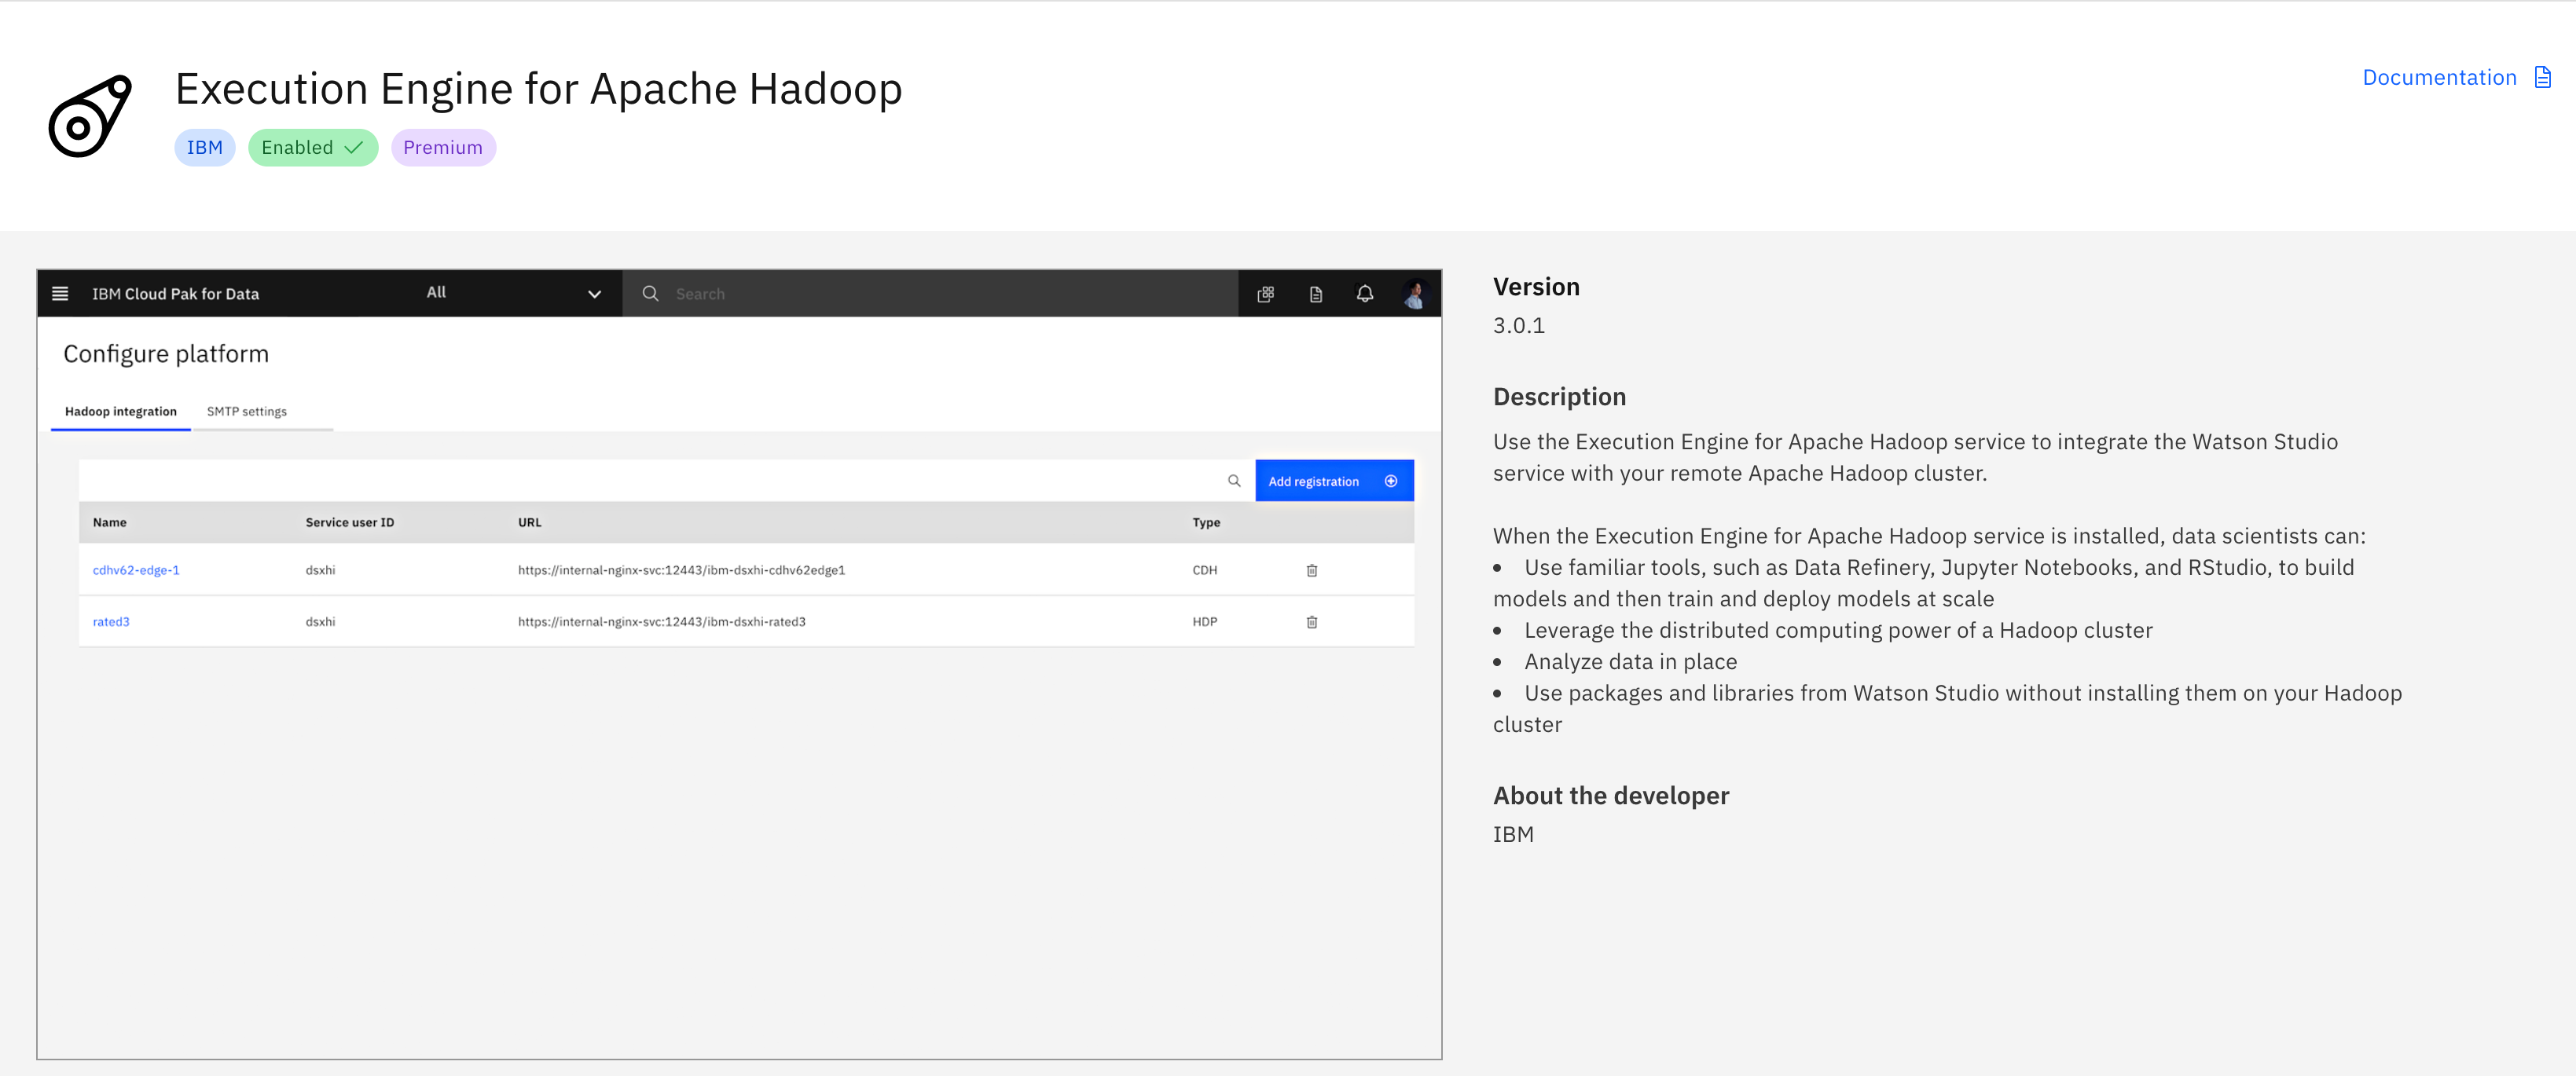This screenshot has width=2576, height=1076.
Task: Open the rated3 registration
Action: pyautogui.click(x=111, y=621)
